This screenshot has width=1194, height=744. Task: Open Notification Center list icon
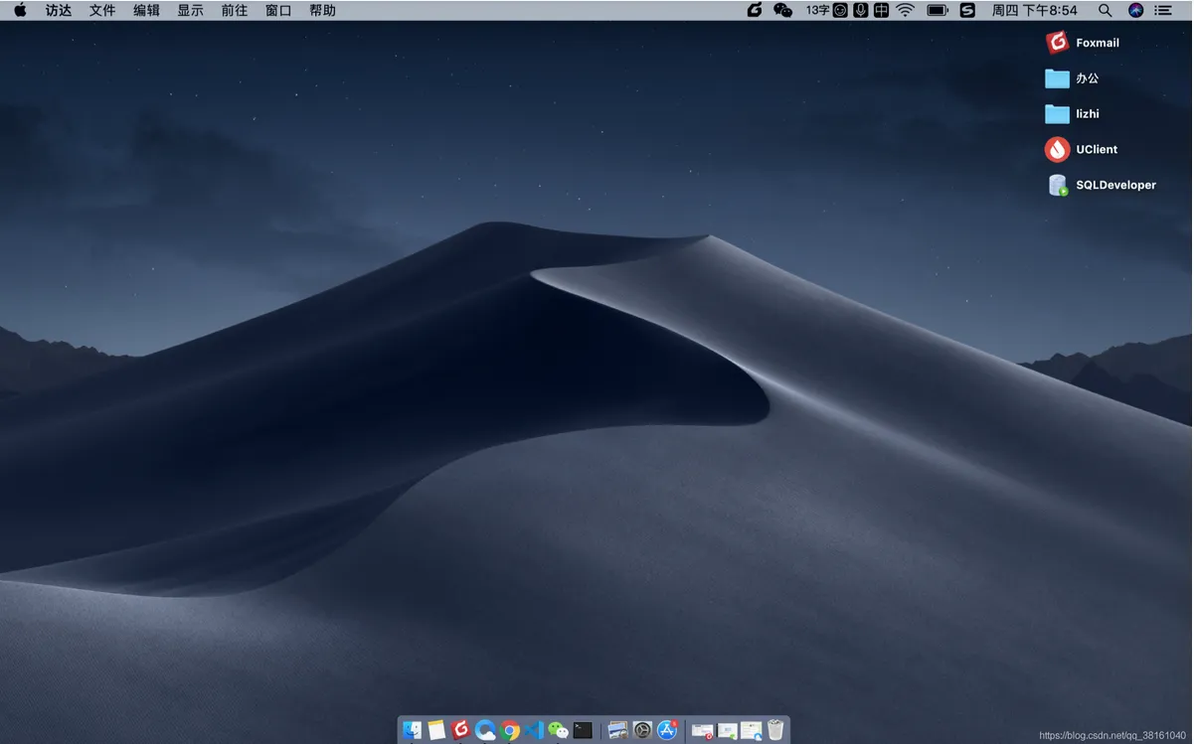(x=1163, y=10)
